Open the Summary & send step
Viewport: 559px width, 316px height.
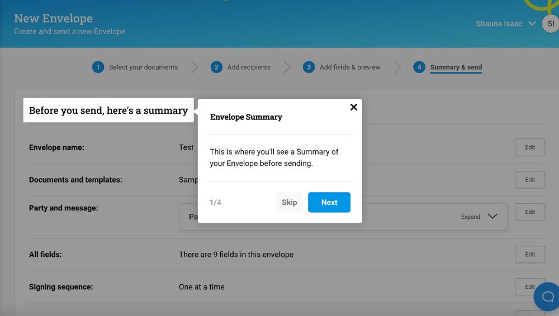pos(456,67)
